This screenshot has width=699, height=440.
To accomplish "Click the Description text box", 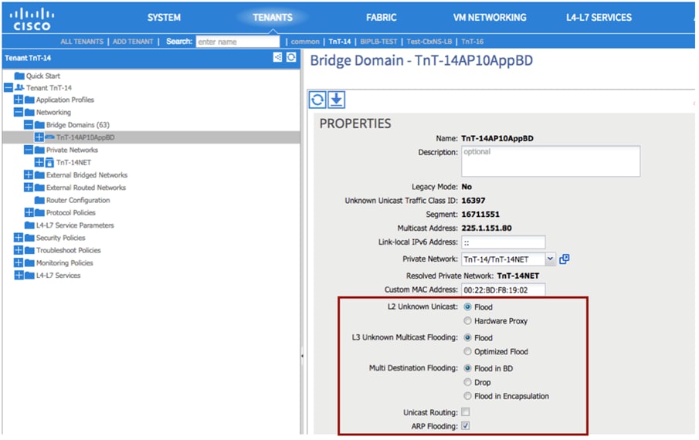I will click(551, 161).
